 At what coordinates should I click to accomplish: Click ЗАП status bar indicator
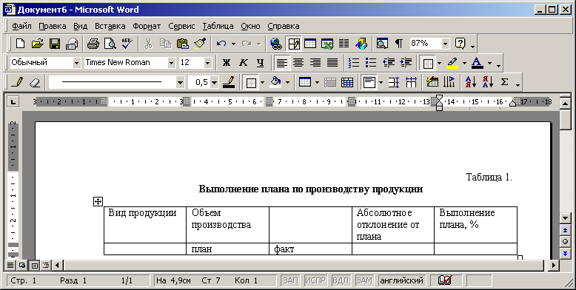click(x=290, y=281)
